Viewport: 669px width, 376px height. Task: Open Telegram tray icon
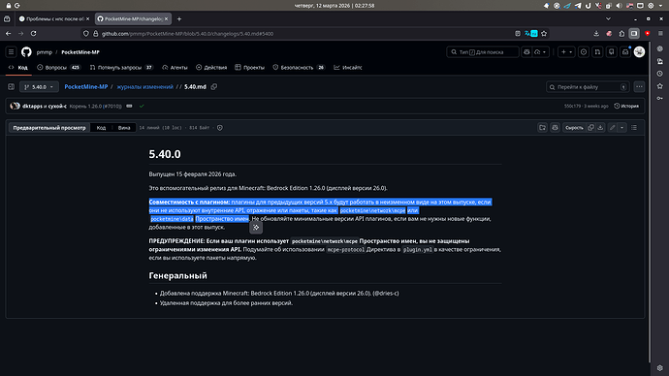coord(578,6)
